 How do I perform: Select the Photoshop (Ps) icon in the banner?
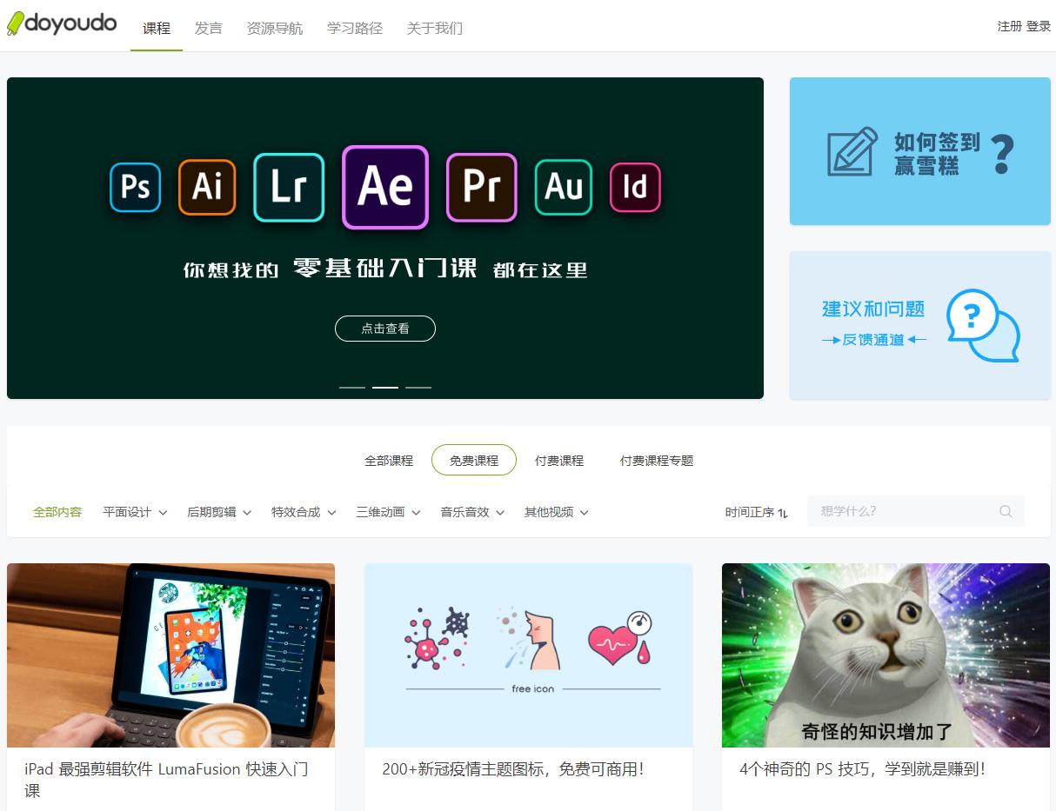tap(134, 186)
